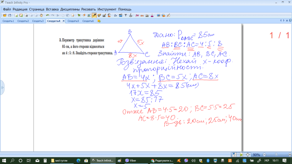292x164 pixels.
Task: Select the triangle shape tool
Action: pos(116,16)
